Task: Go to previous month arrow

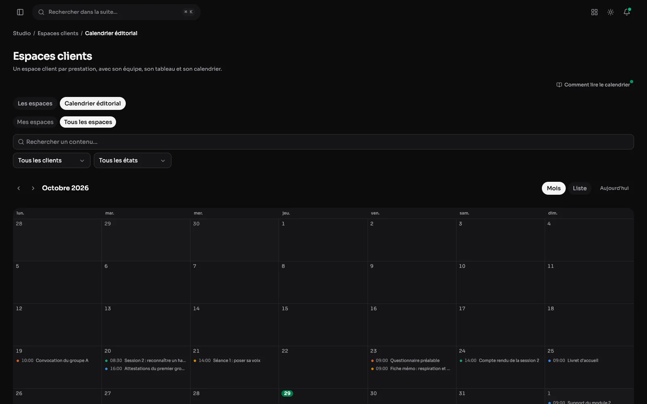Action: point(19,188)
